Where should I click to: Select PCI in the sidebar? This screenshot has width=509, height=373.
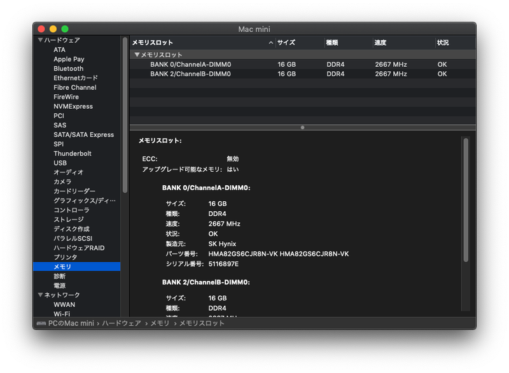[x=59, y=116]
